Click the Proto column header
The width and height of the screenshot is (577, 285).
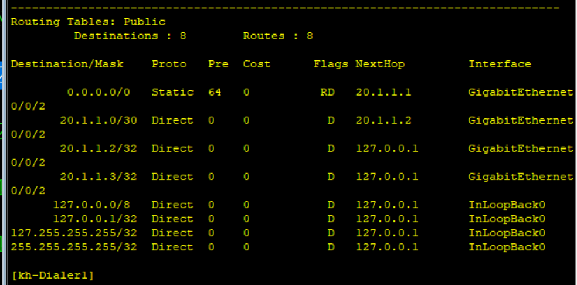point(169,64)
